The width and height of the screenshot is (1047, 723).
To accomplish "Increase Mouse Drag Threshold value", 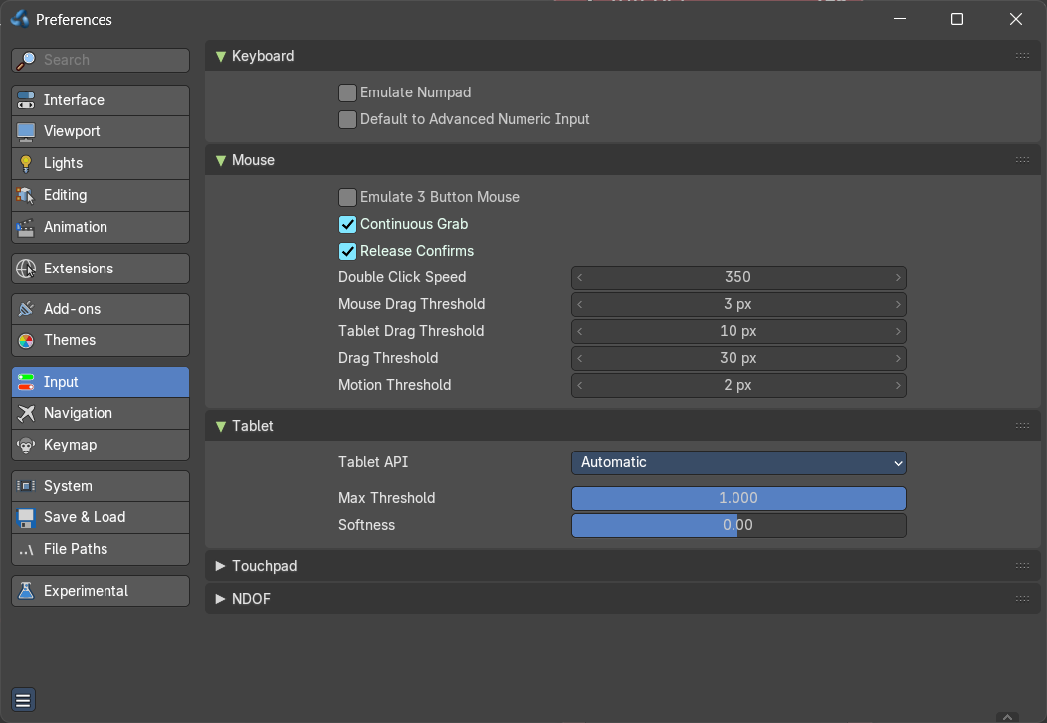I will point(898,304).
